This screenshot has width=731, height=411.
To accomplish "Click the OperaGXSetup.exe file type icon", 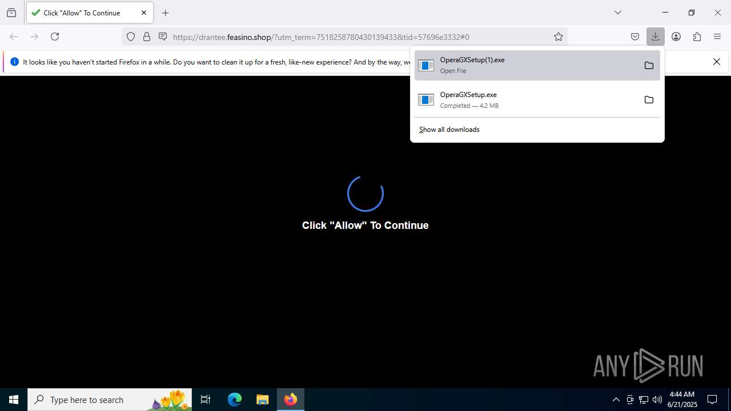I will point(426,100).
